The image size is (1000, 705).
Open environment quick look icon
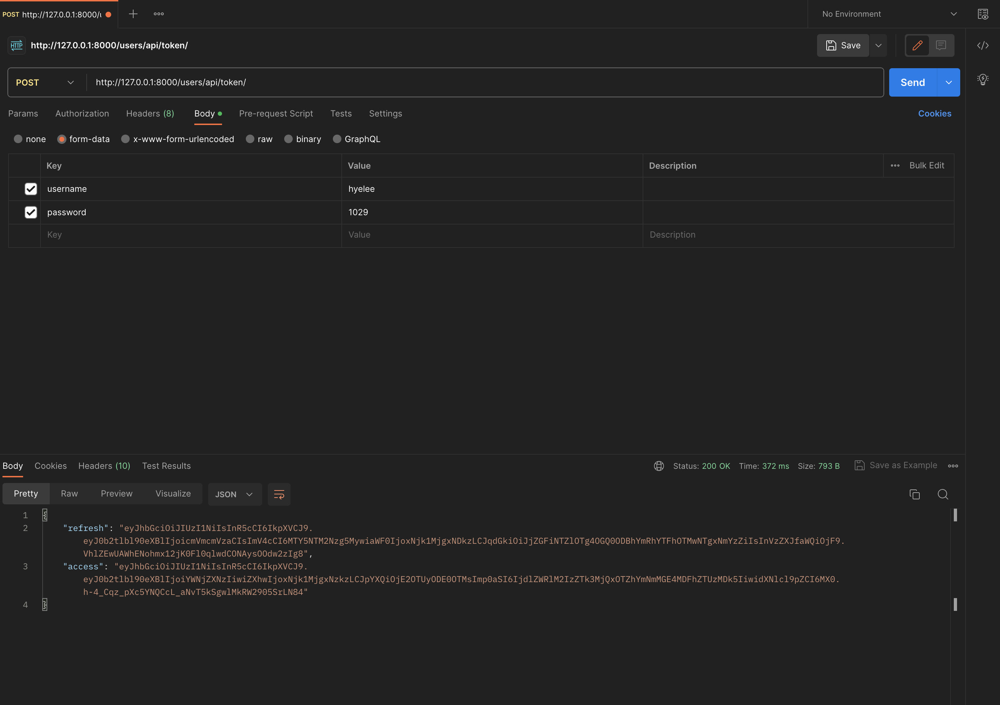point(983,14)
